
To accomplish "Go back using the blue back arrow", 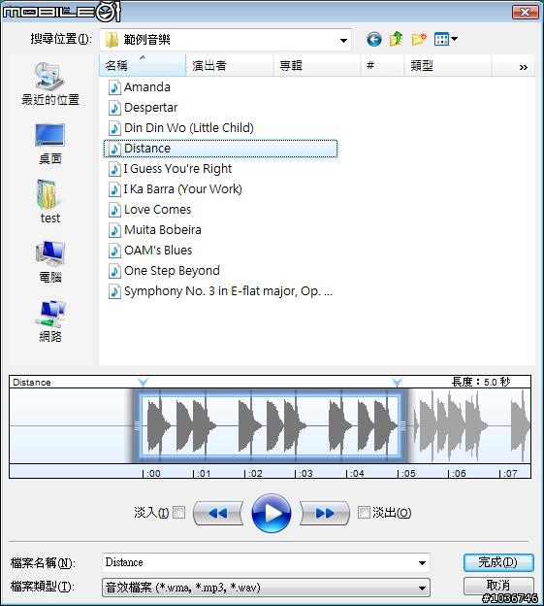I will (x=374, y=39).
